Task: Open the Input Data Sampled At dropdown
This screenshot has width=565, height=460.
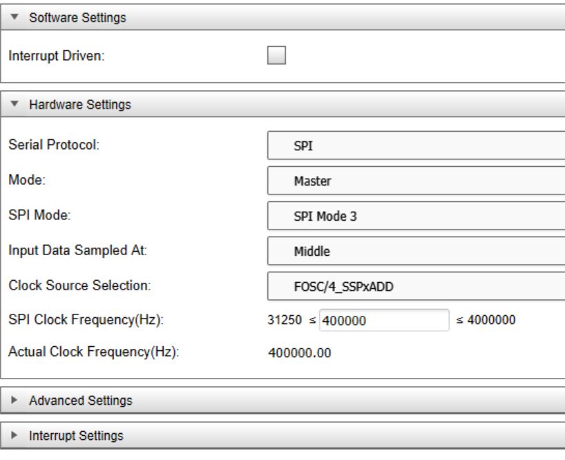Action: pos(416,251)
